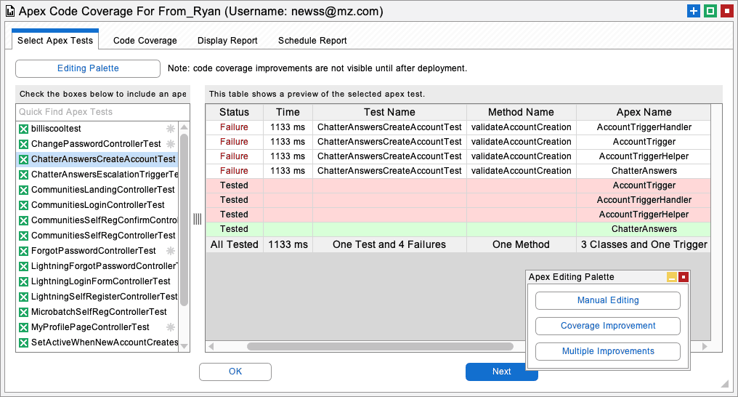The height and width of the screenshot is (397, 738).
Task: Click the 'One Method' summary cell
Action: pos(521,244)
